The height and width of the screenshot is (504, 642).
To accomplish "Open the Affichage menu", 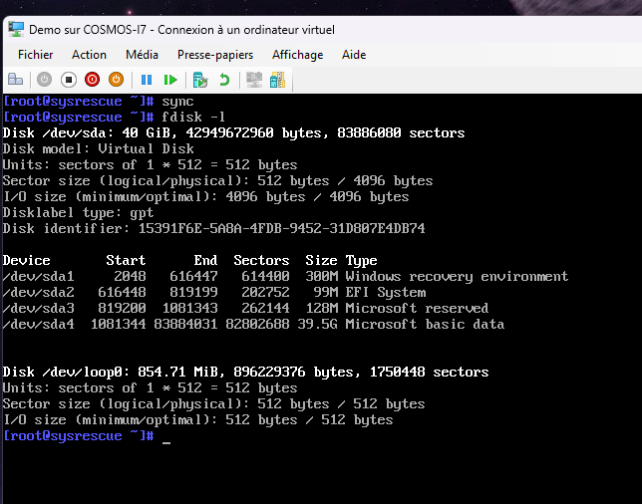I will click(x=297, y=55).
